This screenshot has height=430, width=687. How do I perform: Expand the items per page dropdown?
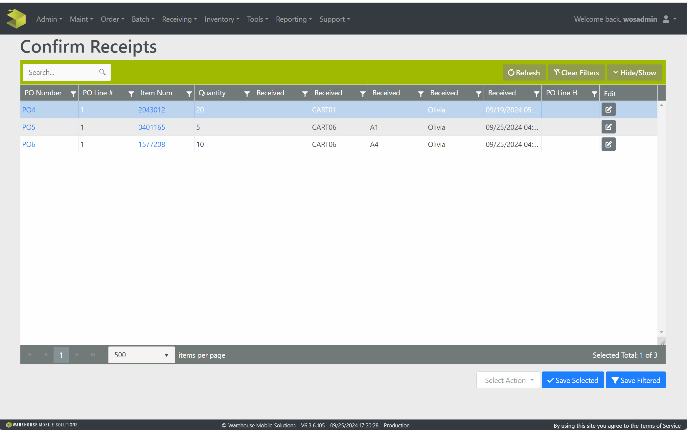(x=141, y=355)
